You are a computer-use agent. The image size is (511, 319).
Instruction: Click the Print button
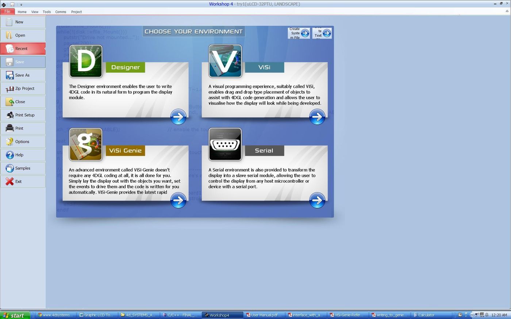click(23, 128)
